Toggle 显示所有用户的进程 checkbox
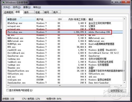132x102 pixels. (8, 90)
